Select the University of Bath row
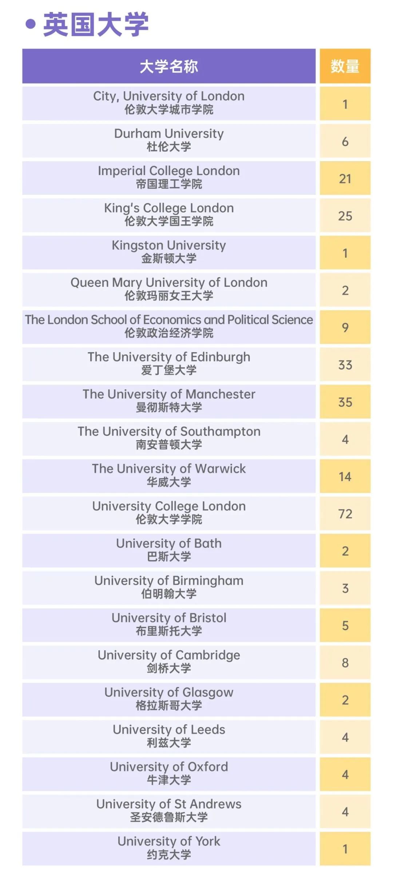Viewport: 393px width, 872px height. [196, 550]
